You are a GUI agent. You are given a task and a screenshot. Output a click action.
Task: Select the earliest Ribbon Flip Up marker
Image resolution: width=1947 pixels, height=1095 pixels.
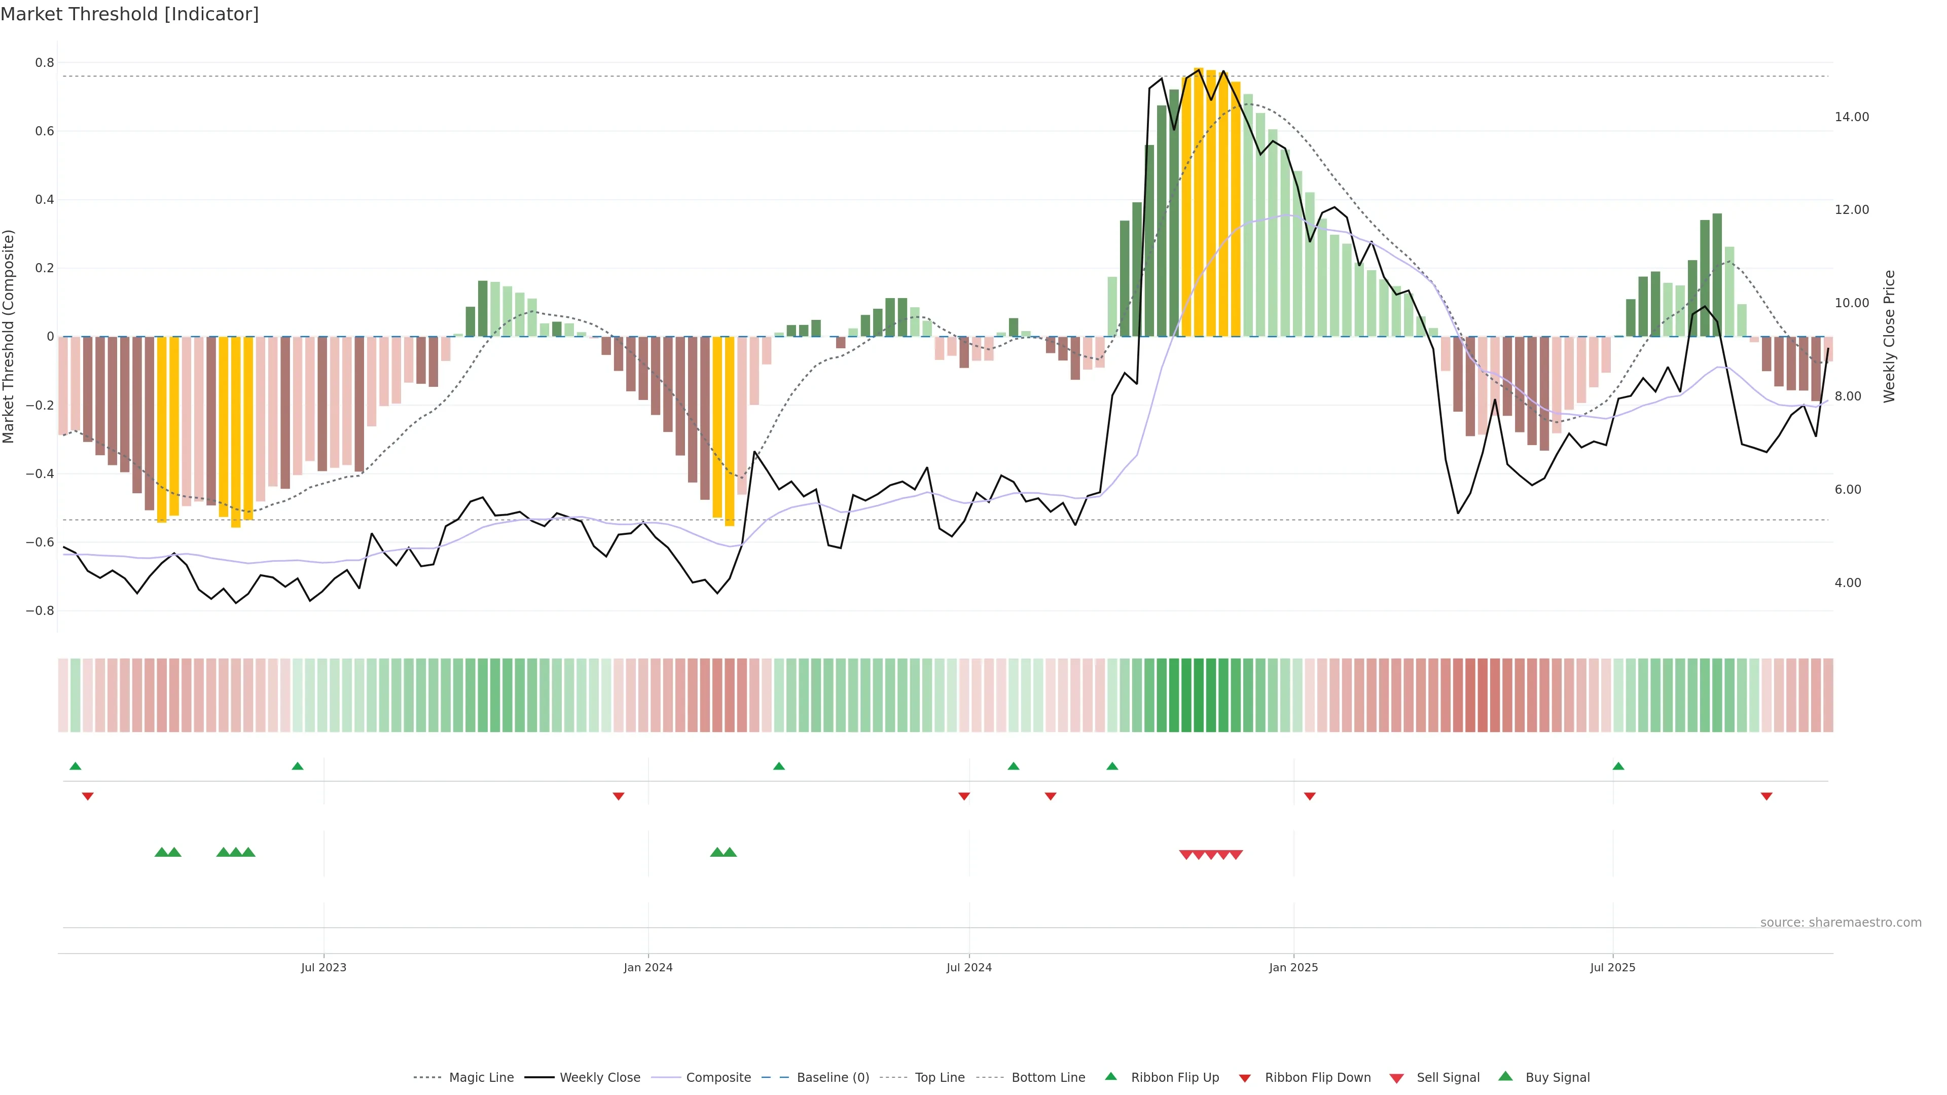click(x=75, y=766)
